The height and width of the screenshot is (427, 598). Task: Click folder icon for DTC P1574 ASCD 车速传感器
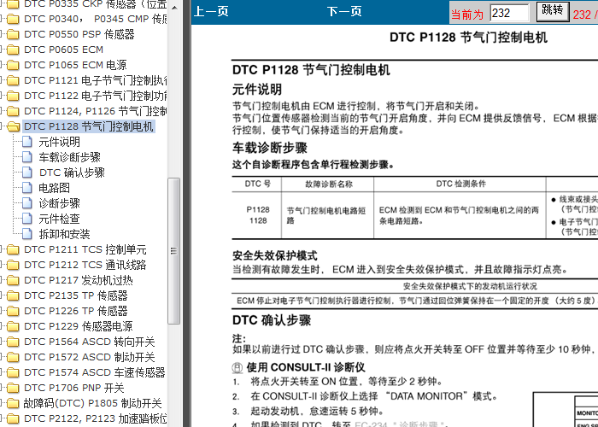[x=13, y=372]
